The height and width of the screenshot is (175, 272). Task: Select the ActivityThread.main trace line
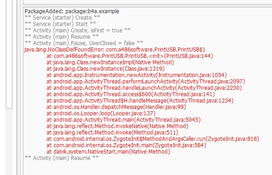(123, 120)
